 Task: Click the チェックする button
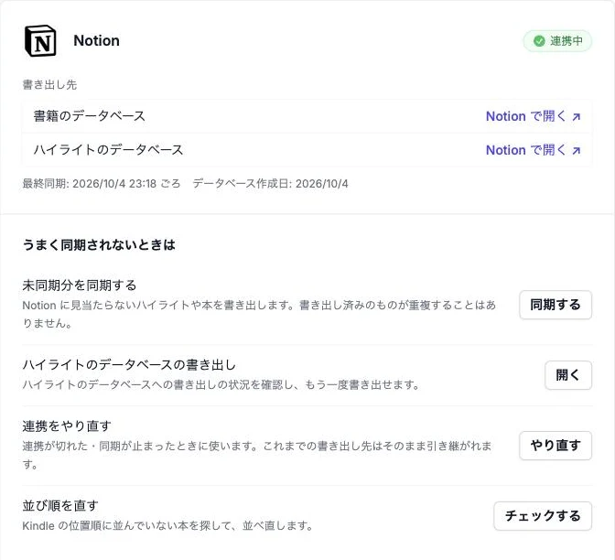pyautogui.click(x=543, y=516)
